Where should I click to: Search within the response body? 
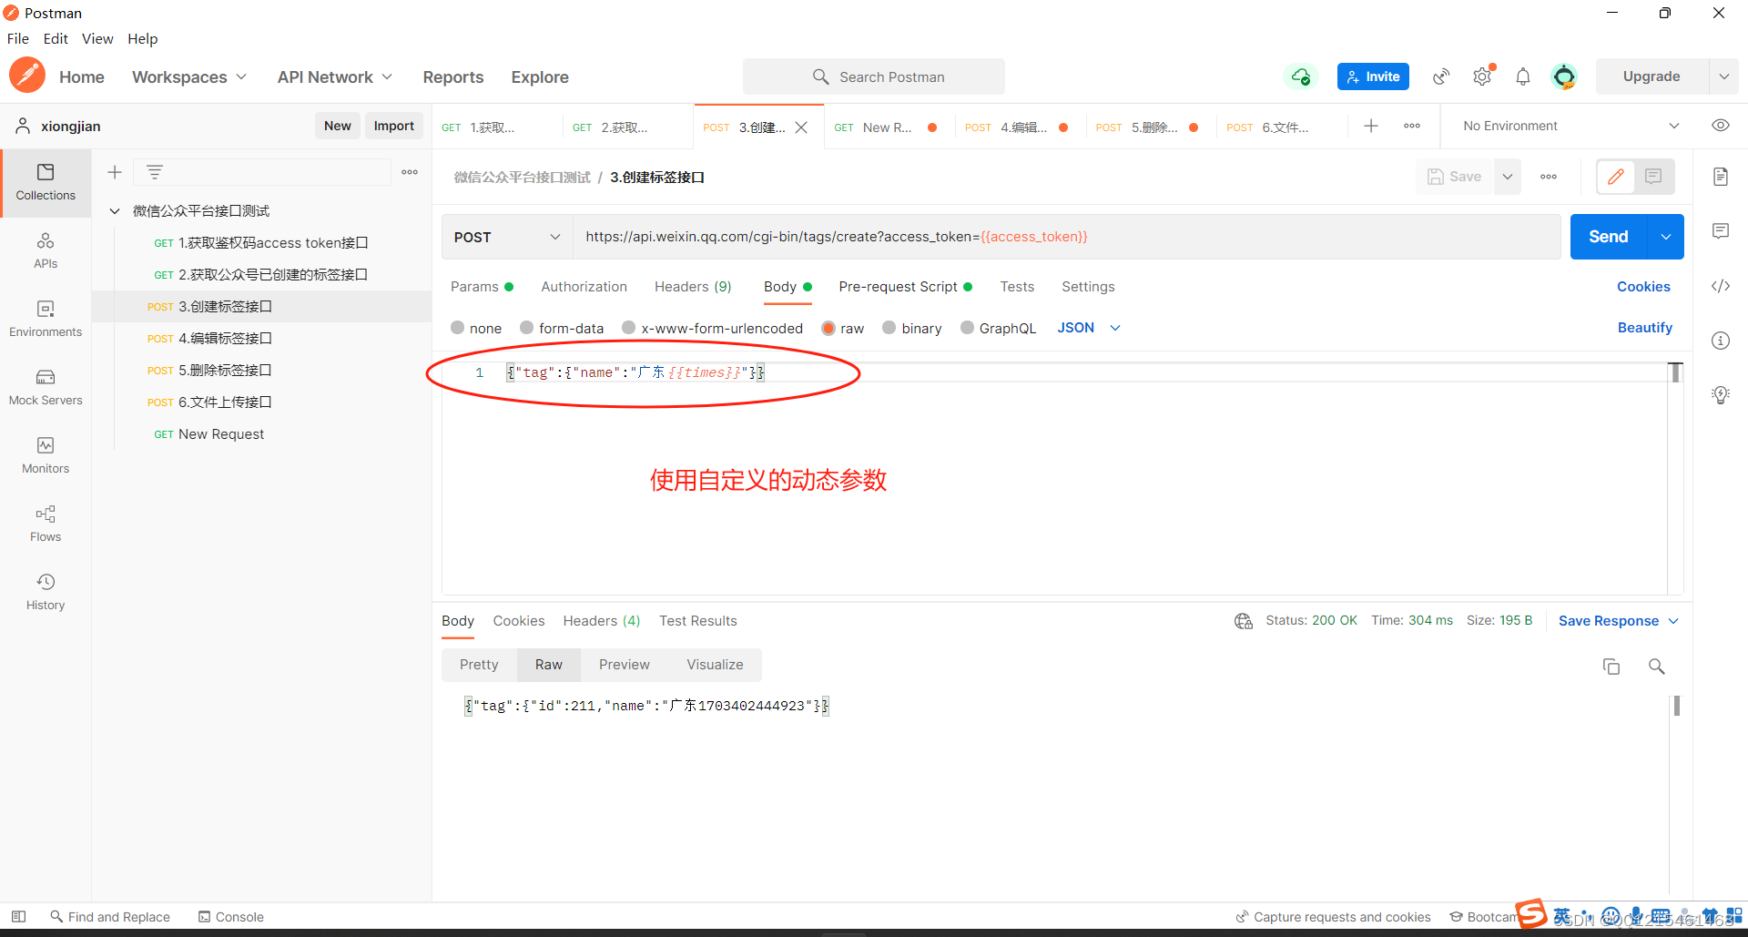tap(1657, 667)
